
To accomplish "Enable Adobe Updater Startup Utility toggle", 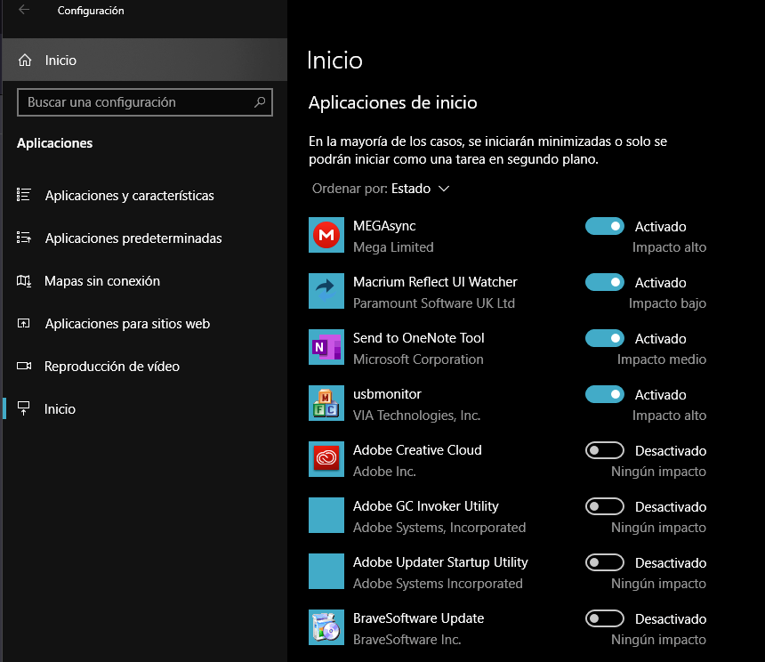I will tap(605, 563).
